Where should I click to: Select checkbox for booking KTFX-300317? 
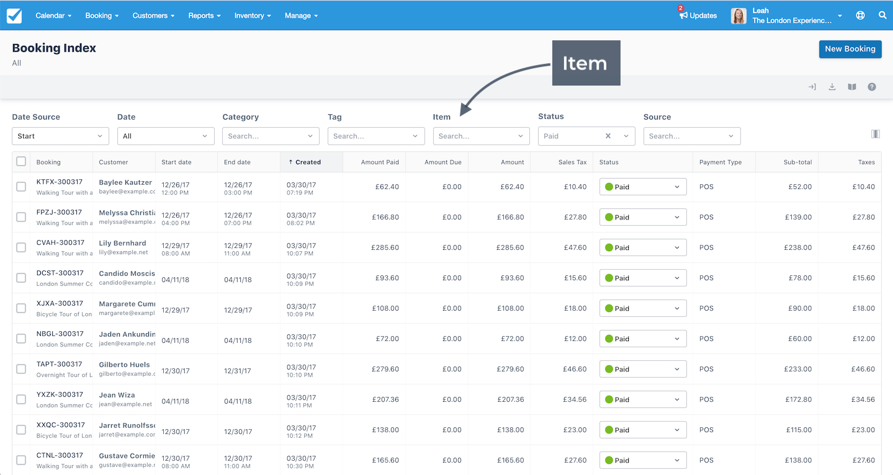click(x=21, y=187)
